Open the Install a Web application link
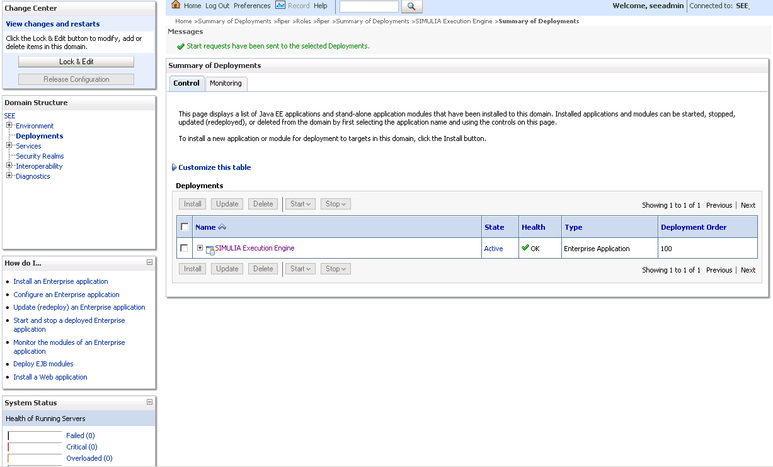The width and height of the screenshot is (773, 467). (x=50, y=377)
